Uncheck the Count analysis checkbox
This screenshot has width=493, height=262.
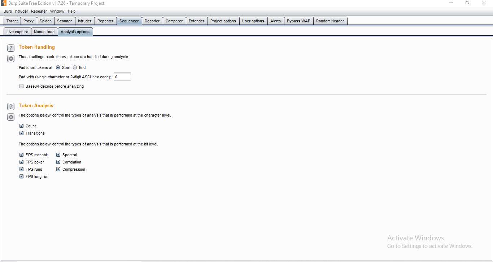[22, 126]
